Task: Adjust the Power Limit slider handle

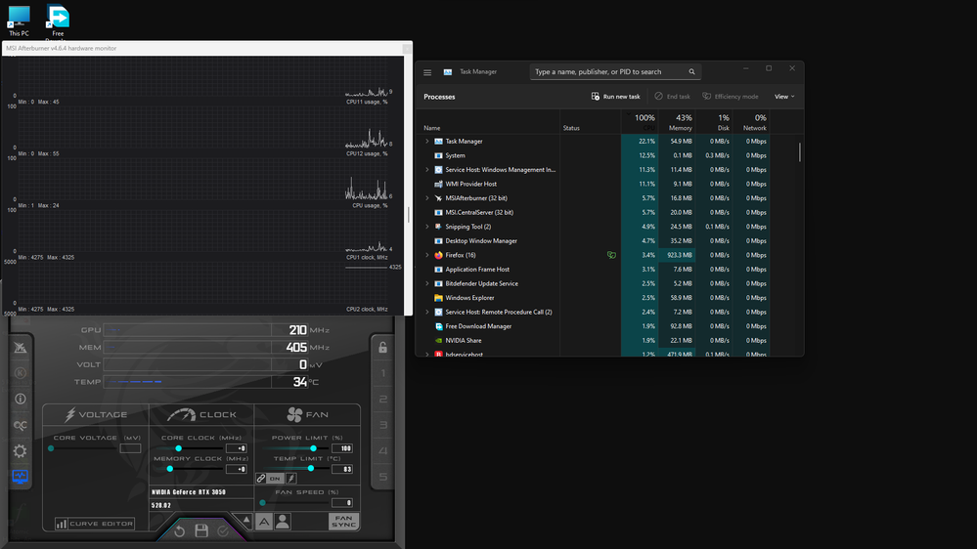Action: pyautogui.click(x=313, y=448)
